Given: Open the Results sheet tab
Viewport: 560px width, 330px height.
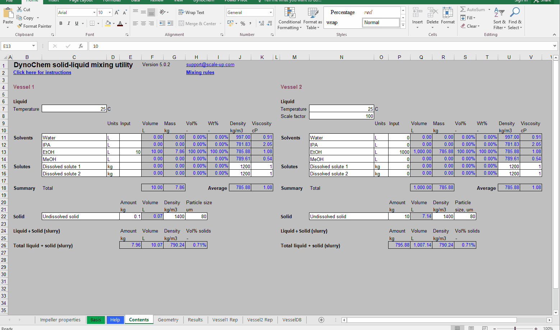Looking at the screenshot, I should (195, 320).
